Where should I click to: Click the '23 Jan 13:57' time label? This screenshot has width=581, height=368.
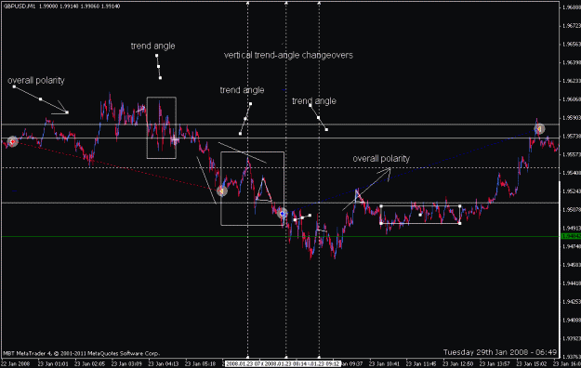pos(495,364)
